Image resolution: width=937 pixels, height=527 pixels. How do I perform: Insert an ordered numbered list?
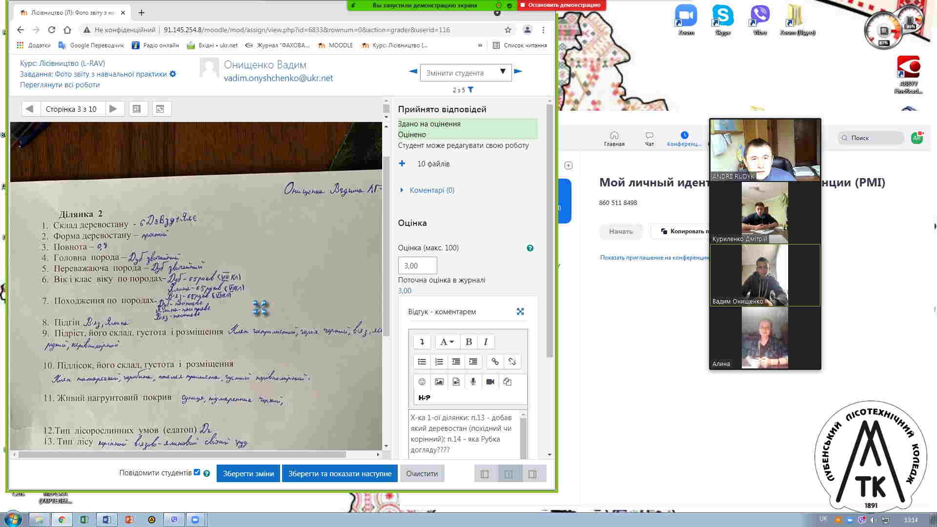point(439,362)
